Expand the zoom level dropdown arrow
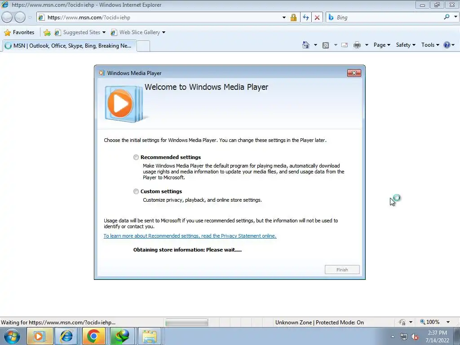 (448, 322)
